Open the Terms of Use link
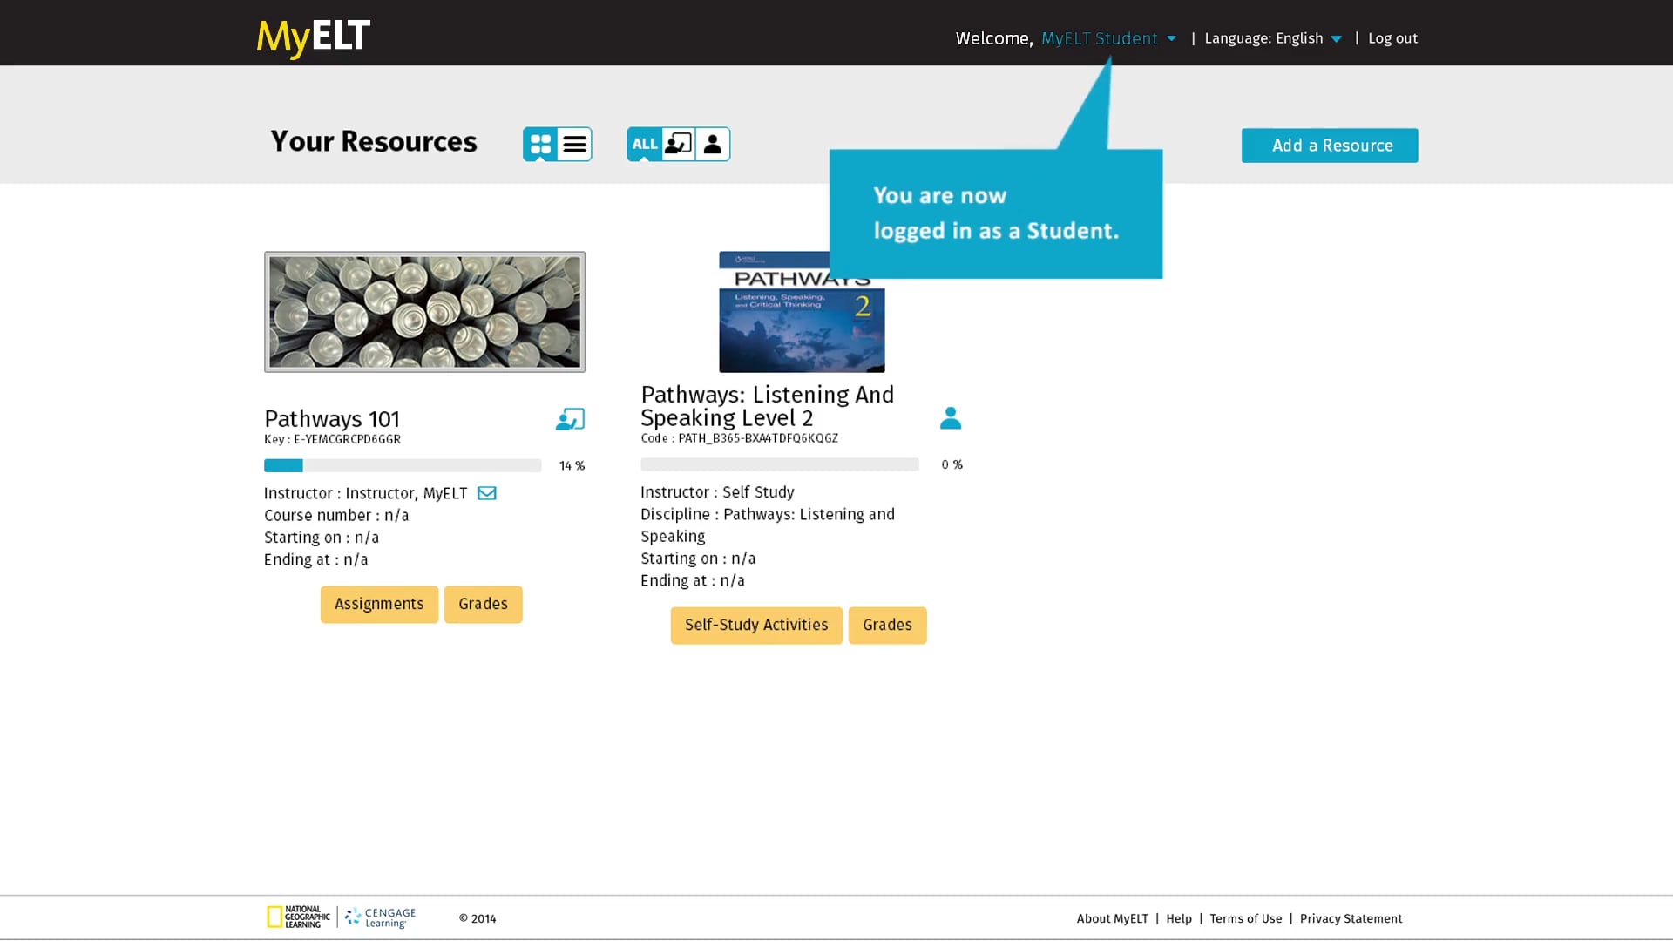The height and width of the screenshot is (941, 1673). tap(1245, 918)
